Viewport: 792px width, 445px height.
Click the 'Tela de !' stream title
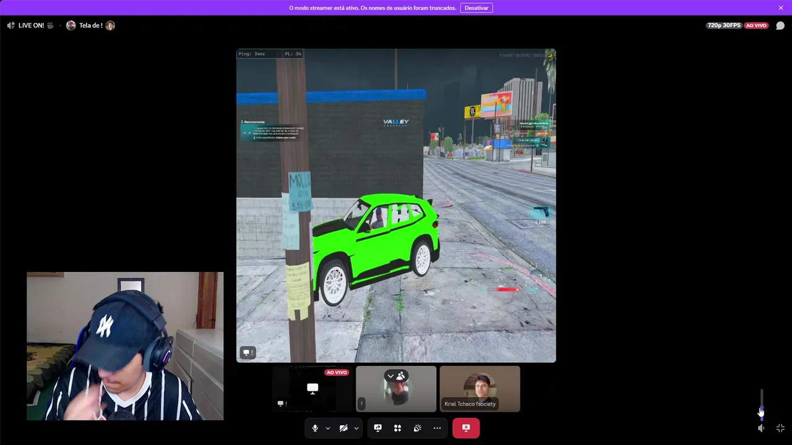point(90,25)
